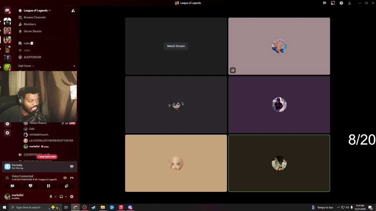The image size is (376, 211).
Task: Open the green shield server icon
Action: click(7, 67)
